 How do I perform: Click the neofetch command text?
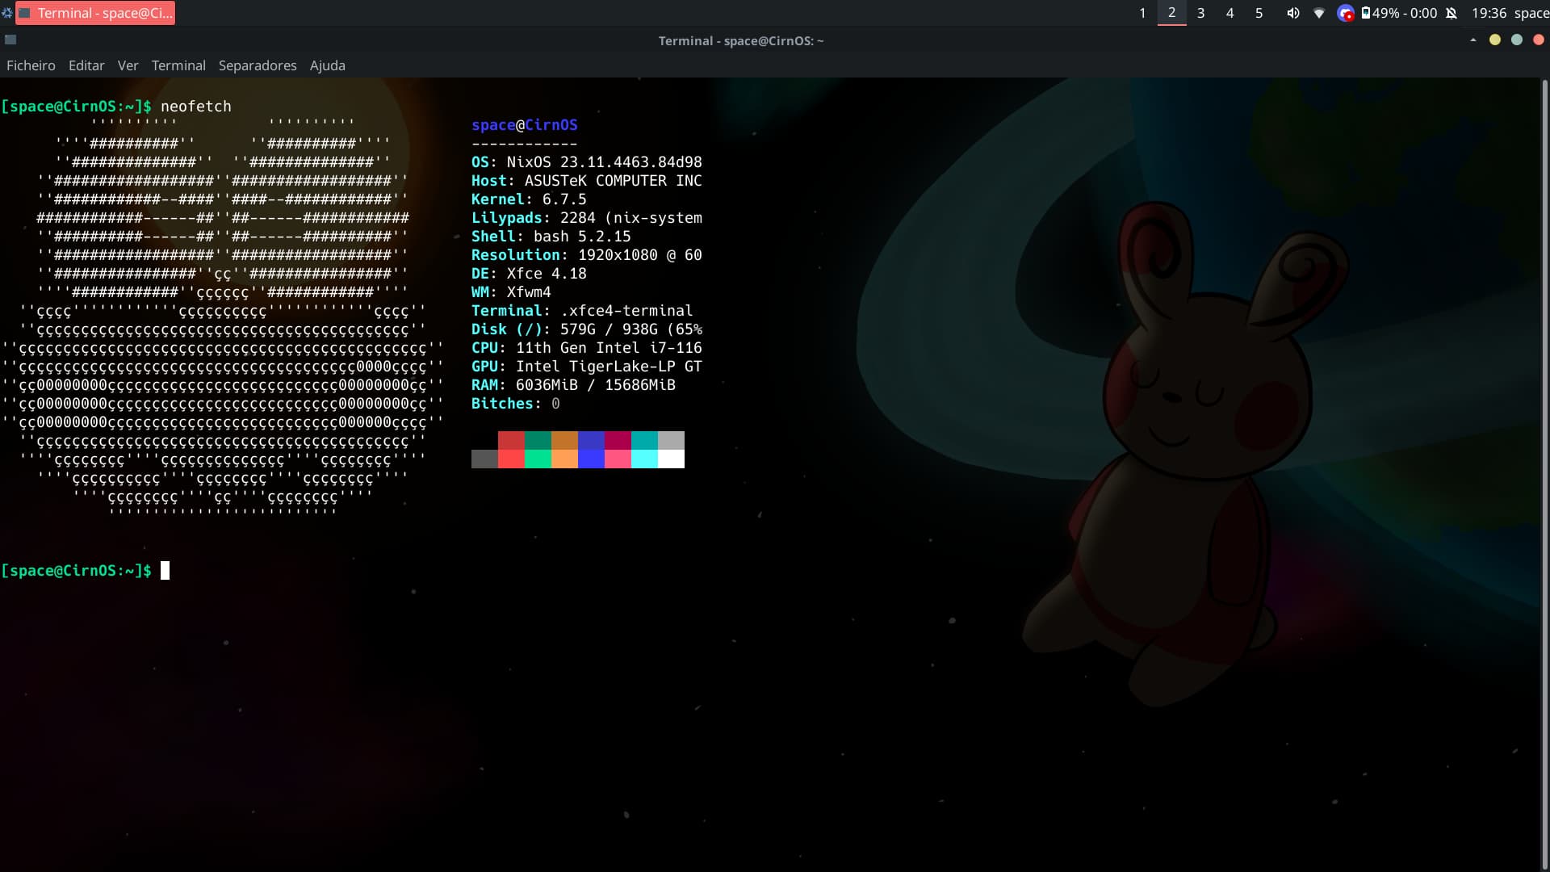coord(195,107)
